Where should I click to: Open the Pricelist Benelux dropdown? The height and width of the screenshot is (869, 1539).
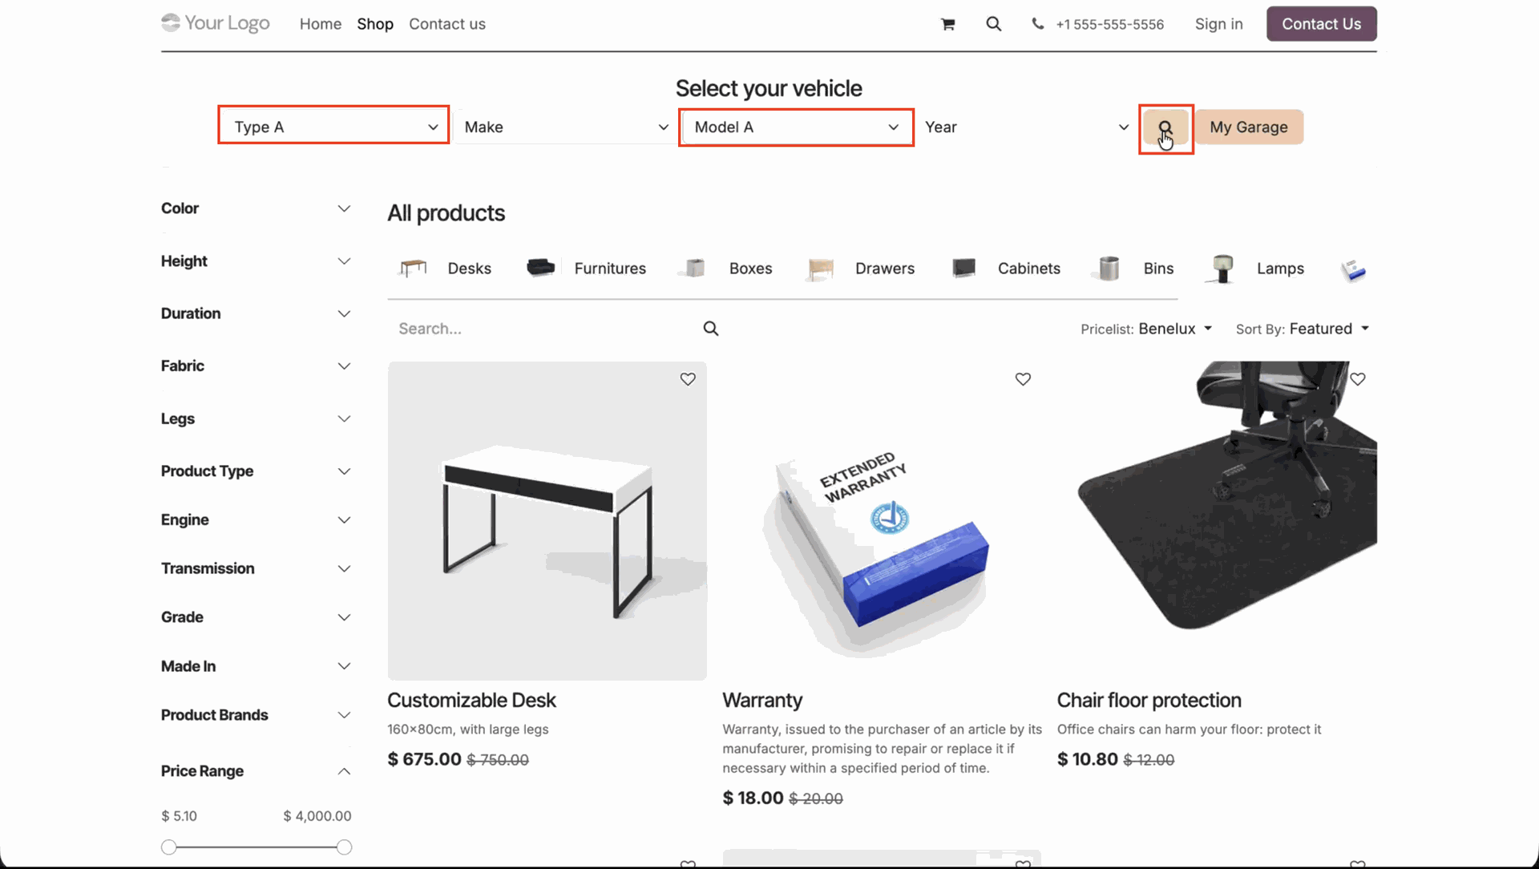tap(1174, 329)
